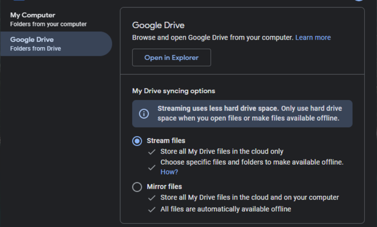Click the info icon in the streaming banner

(x=144, y=114)
